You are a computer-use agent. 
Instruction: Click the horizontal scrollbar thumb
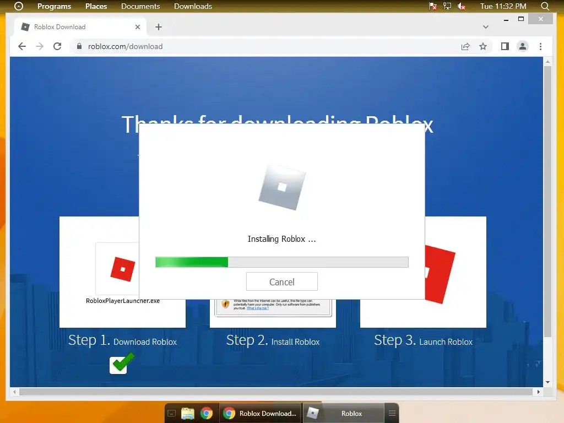click(276, 392)
